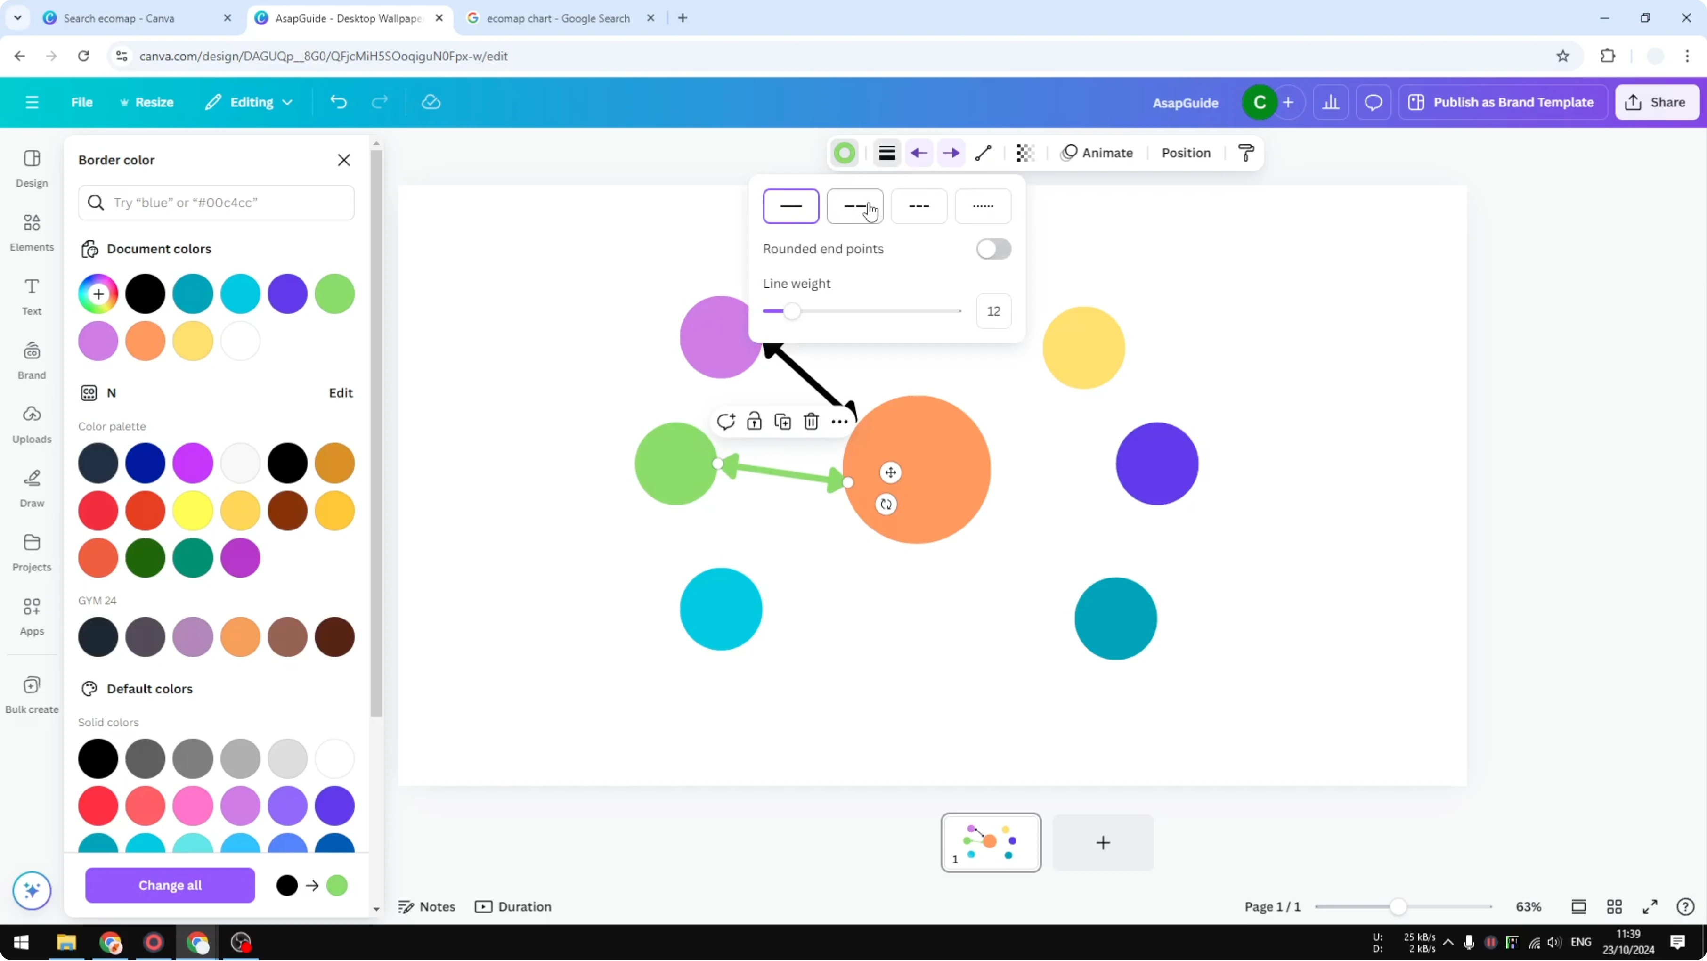1707x961 pixels.
Task: Open the File menu
Action: tap(81, 101)
